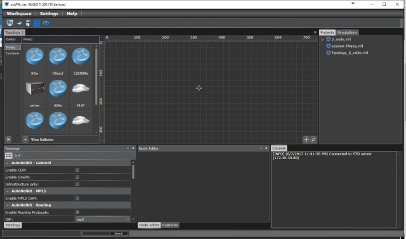
Task: Click the Connected to STD server console message
Action: tap(322, 156)
